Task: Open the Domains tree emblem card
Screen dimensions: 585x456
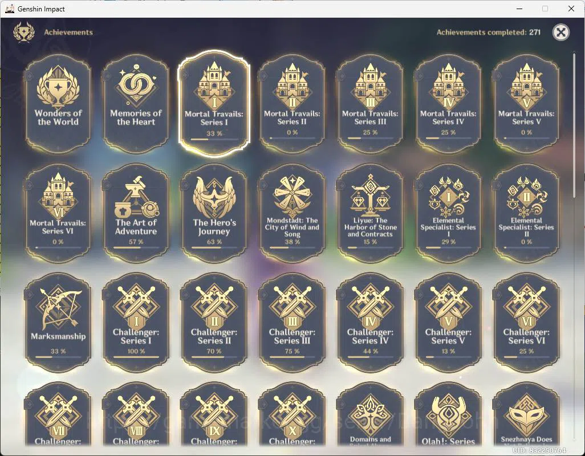Action: pyautogui.click(x=370, y=414)
